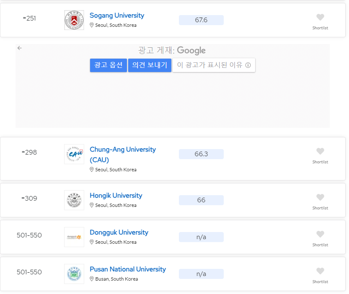Click the n/a score for Dongguk University

coord(201,237)
